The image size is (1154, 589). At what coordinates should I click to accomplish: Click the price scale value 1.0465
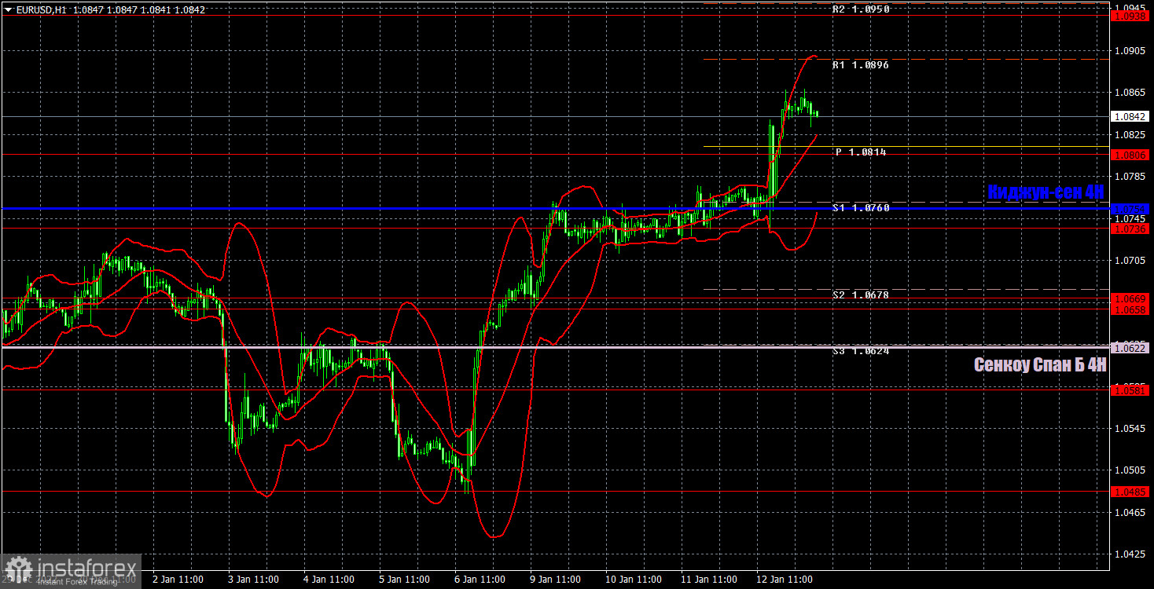tap(1130, 513)
